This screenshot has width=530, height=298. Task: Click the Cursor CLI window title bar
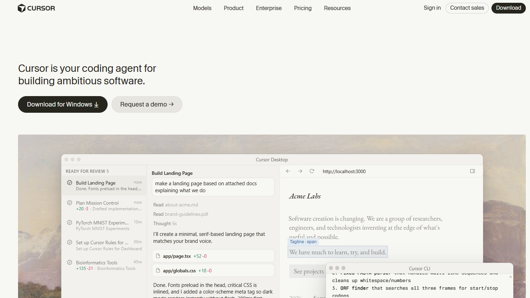click(420, 268)
